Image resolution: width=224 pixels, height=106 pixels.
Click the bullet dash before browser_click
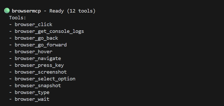[11, 25]
